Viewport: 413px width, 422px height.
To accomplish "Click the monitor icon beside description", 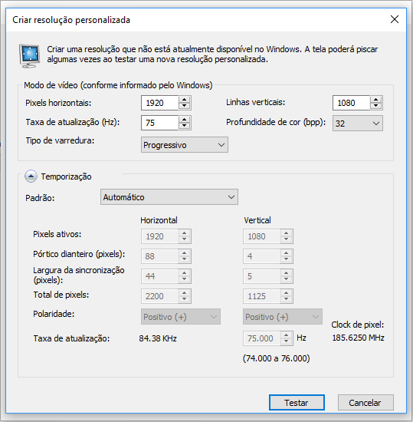I will tap(30, 56).
